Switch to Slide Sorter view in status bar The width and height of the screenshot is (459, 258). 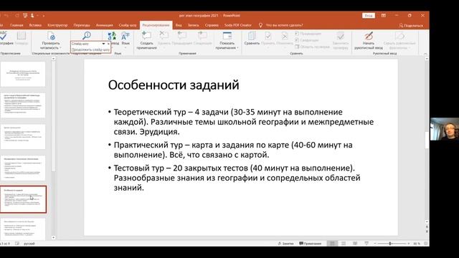pos(344,244)
